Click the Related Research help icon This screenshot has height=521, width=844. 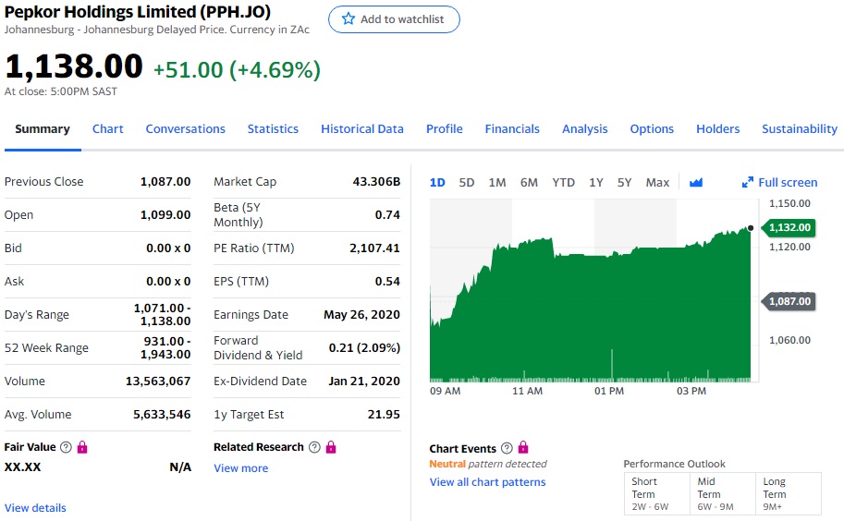[x=314, y=447]
